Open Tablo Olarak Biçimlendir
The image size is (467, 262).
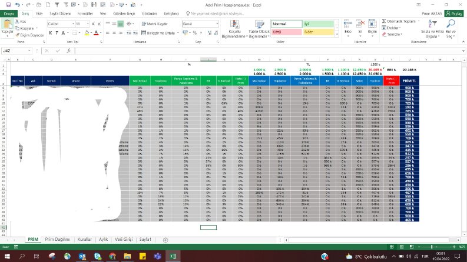(259, 29)
